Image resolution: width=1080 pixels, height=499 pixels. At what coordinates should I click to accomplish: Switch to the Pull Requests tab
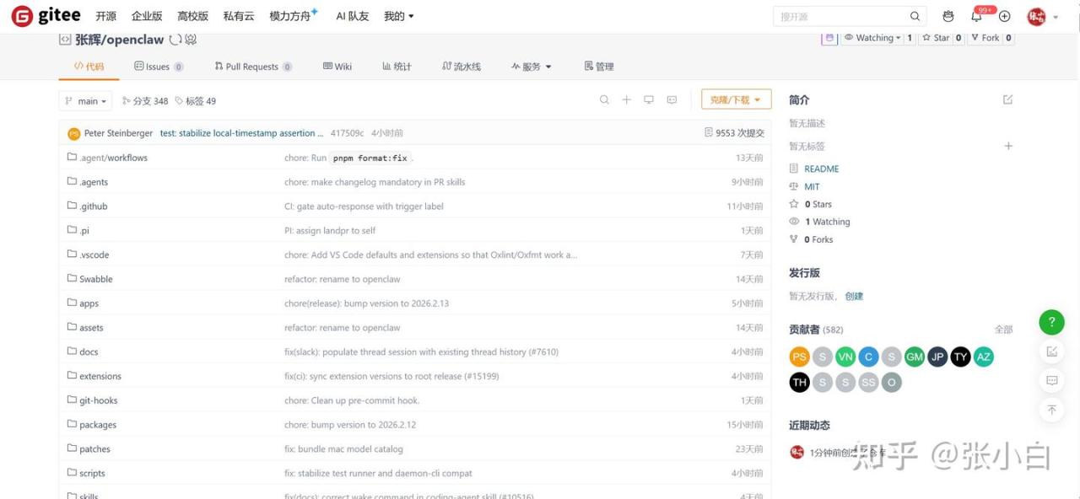click(252, 67)
